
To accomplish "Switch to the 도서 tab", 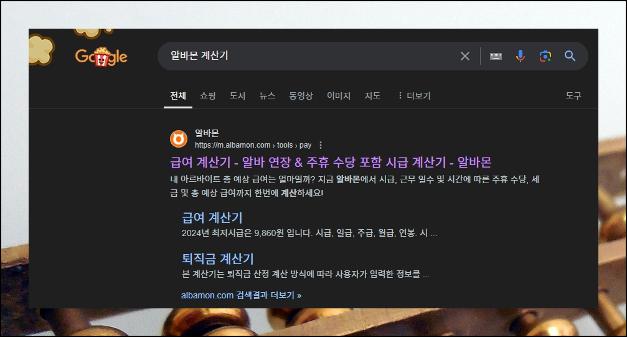I will coord(237,96).
